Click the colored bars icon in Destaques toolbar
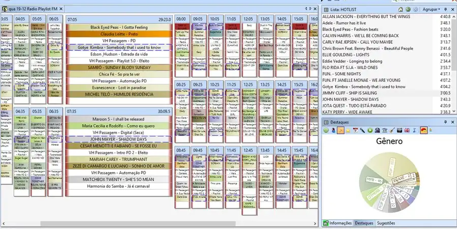 tap(431, 130)
